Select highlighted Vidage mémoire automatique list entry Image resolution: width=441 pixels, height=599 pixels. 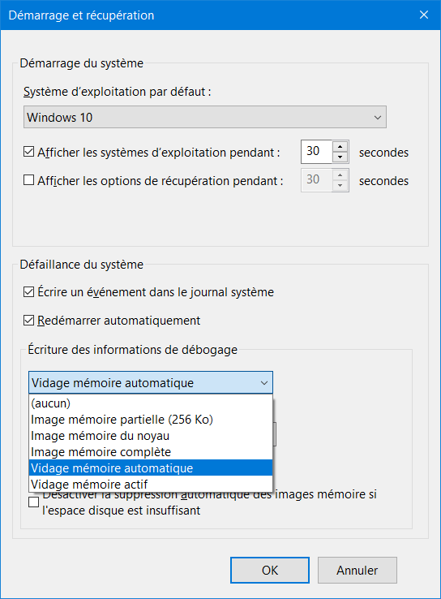tap(151, 468)
